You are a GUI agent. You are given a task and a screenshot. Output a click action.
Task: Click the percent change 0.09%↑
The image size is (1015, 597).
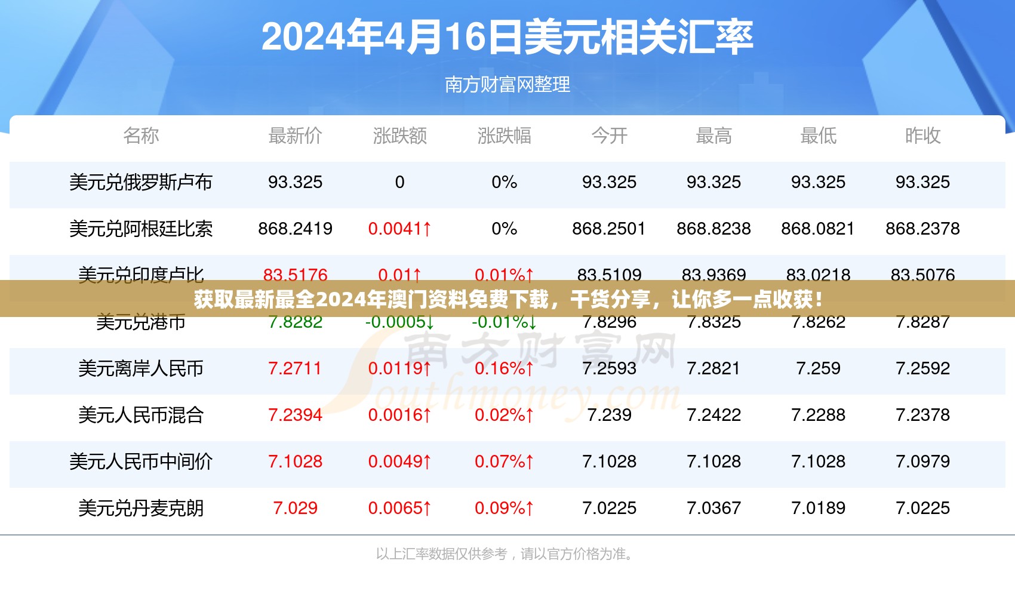[504, 508]
